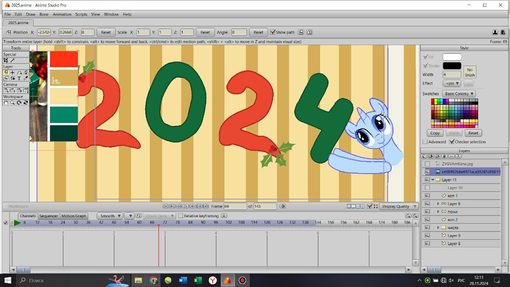Click the white Fill color swatch
The width and height of the screenshot is (510, 287).
point(452,57)
